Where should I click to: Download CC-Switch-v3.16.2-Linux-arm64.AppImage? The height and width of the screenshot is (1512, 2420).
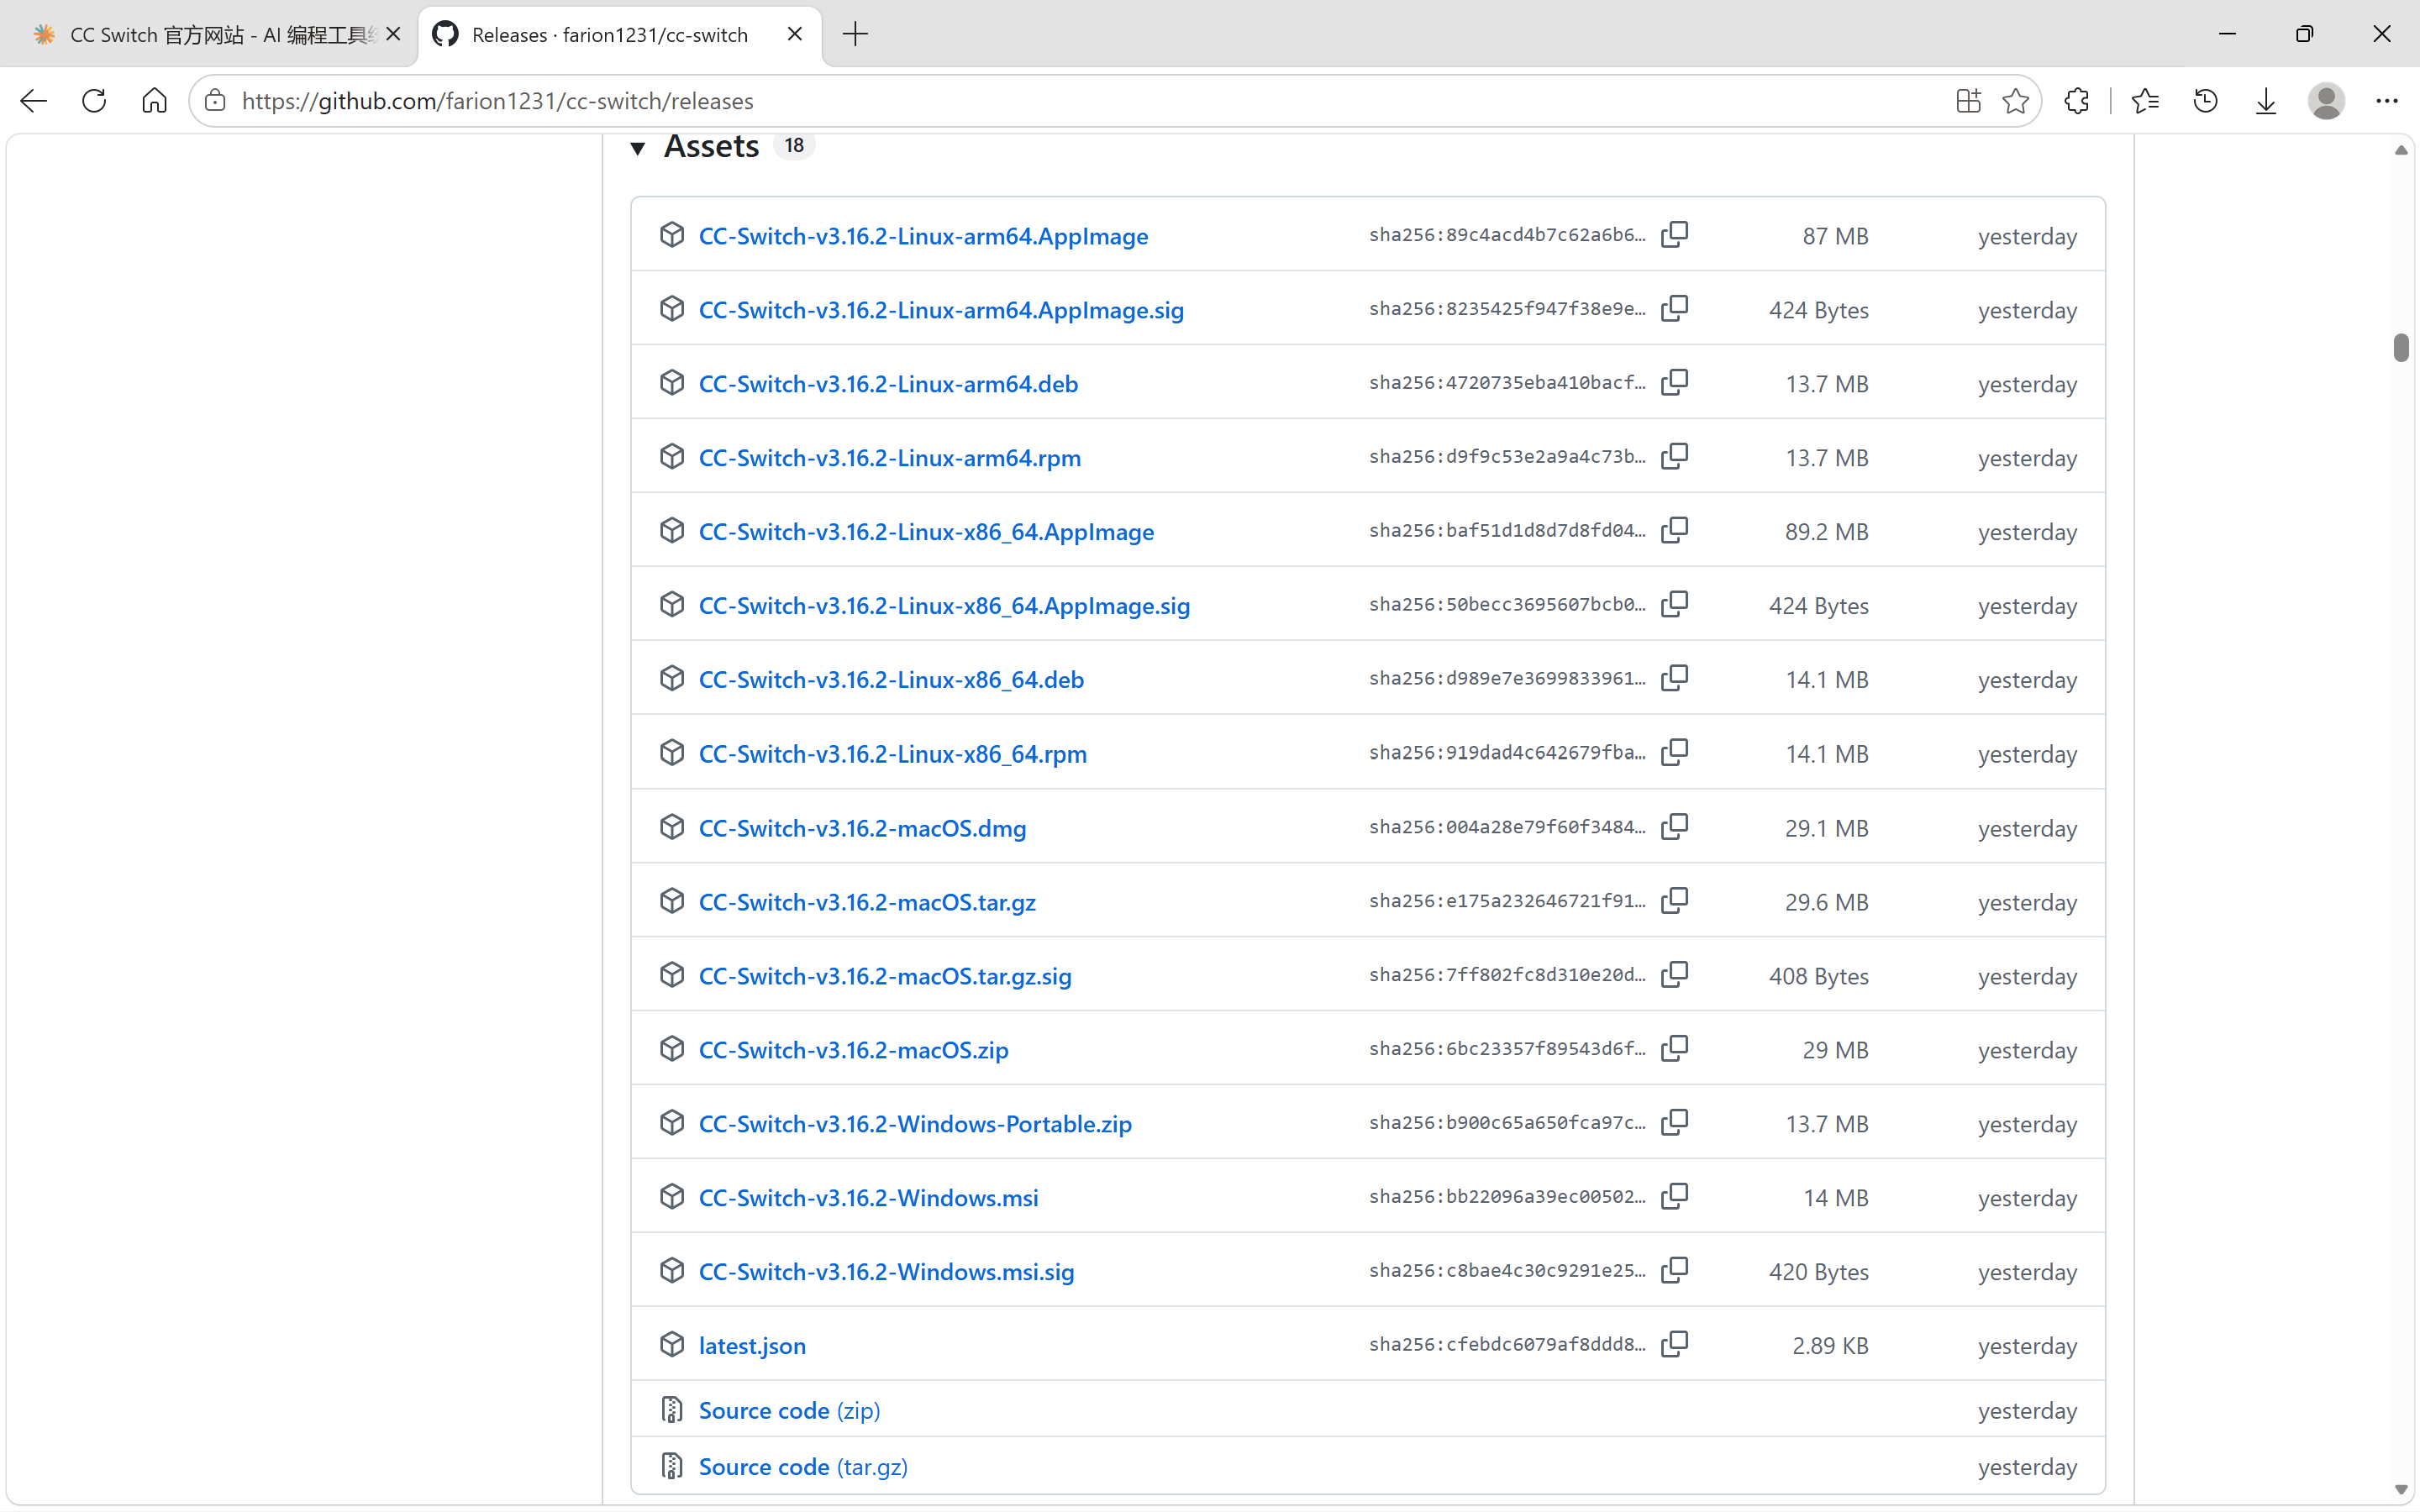(923, 236)
